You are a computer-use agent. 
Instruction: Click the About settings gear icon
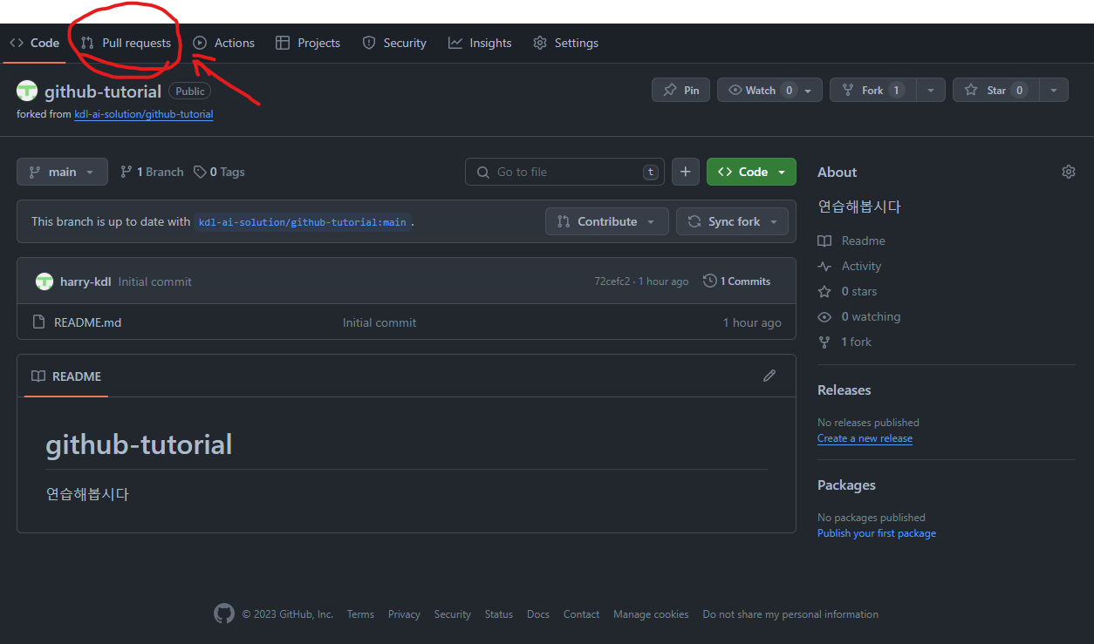[1068, 173]
